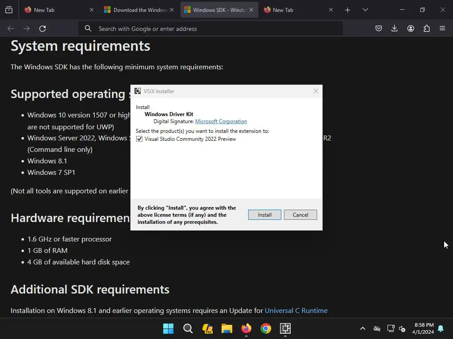
Task: Focus the Search with Google address bar
Action: 210,29
